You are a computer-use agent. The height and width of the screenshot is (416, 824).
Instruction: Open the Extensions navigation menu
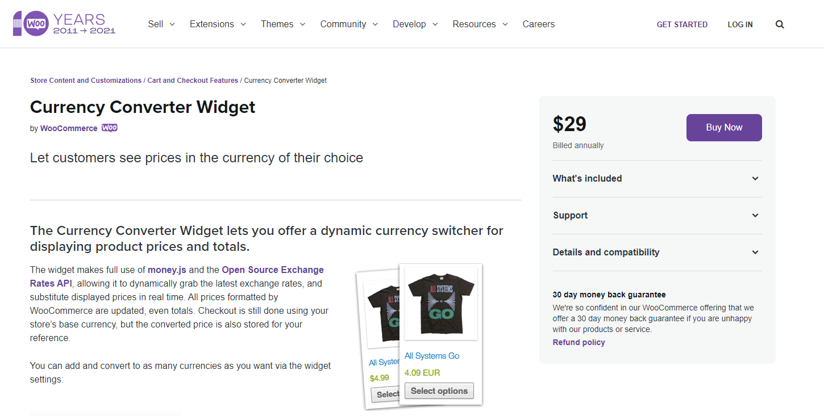(218, 24)
